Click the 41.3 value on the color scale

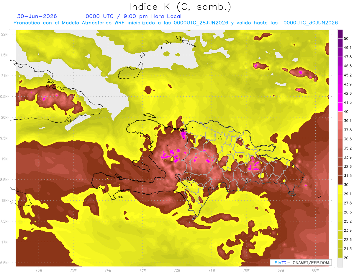348,103
